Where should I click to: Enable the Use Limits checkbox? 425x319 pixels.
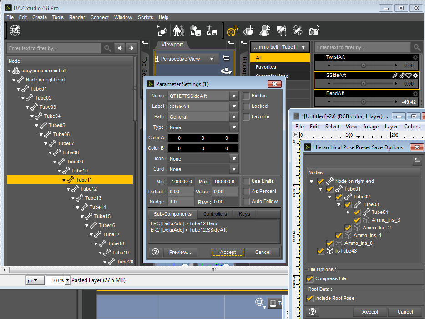[x=246, y=181]
